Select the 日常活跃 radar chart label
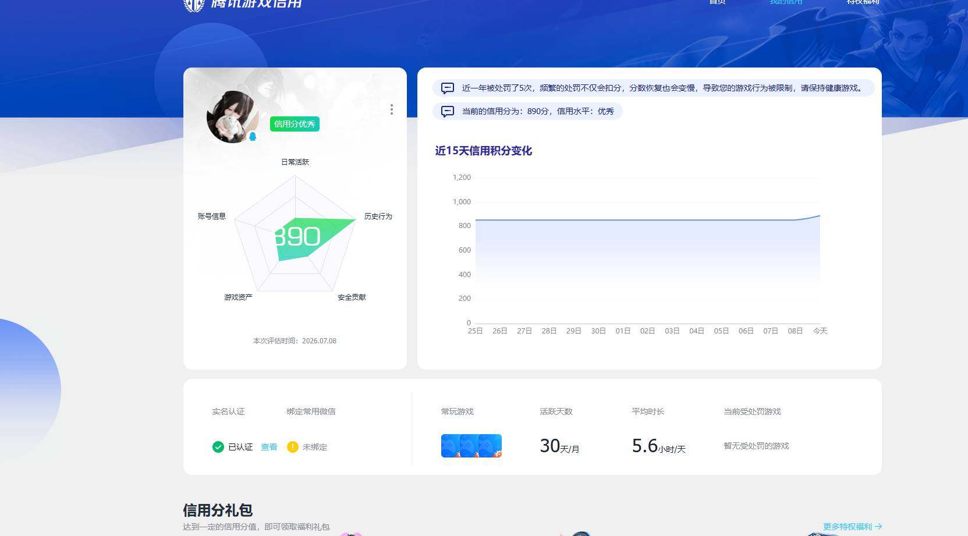The height and width of the screenshot is (536, 968). click(x=295, y=162)
